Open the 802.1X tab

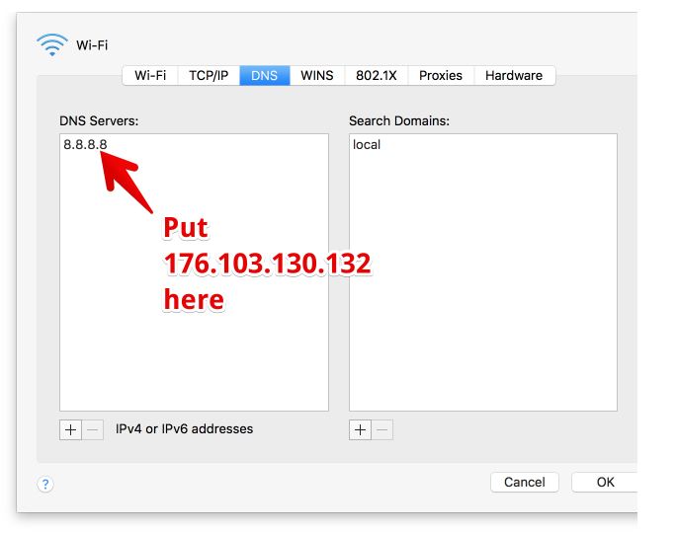tap(377, 75)
